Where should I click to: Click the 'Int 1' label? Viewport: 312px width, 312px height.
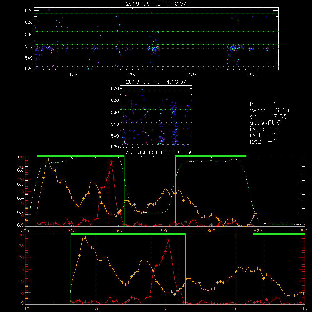[263, 104]
